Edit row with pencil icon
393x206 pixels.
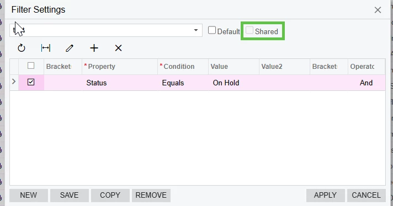(70, 48)
